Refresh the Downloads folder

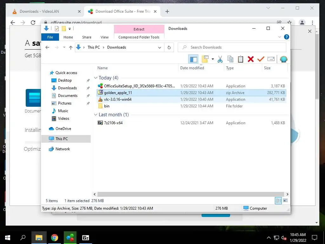(x=169, y=48)
